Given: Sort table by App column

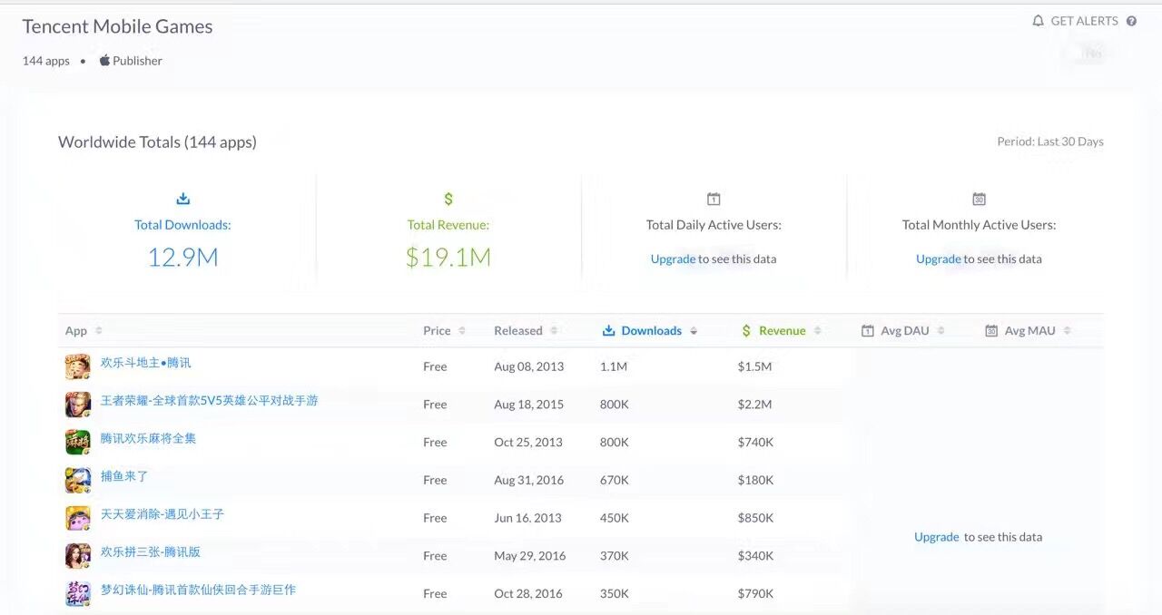Looking at the screenshot, I should tap(84, 330).
